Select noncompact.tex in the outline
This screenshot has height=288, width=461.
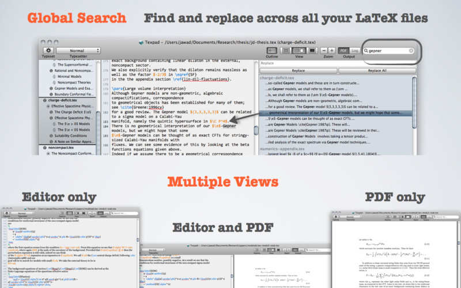61,147
